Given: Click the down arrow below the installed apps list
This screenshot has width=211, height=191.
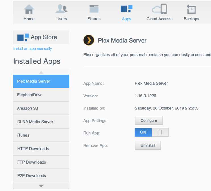Looking at the screenshot, I should (41, 186).
